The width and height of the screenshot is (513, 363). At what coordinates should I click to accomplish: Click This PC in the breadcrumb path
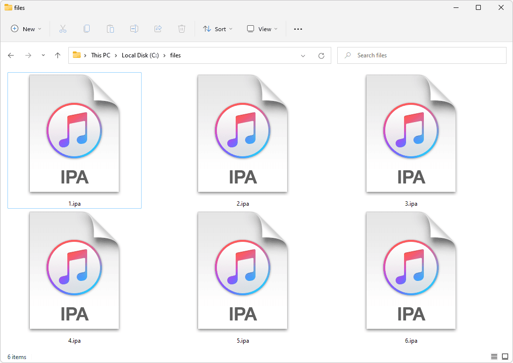coord(101,55)
